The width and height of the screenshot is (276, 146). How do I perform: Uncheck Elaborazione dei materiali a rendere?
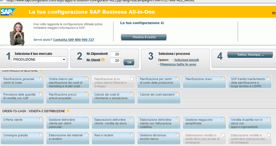(87, 135)
